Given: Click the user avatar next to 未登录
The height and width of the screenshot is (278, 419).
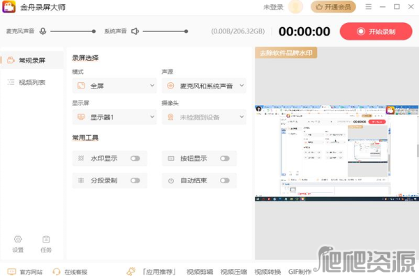Looking at the screenshot, I should click(x=295, y=7).
